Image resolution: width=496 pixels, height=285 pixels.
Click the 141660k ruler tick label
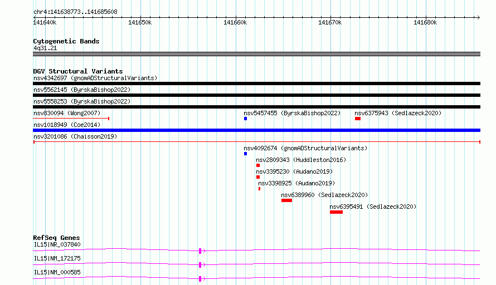pyautogui.click(x=235, y=22)
